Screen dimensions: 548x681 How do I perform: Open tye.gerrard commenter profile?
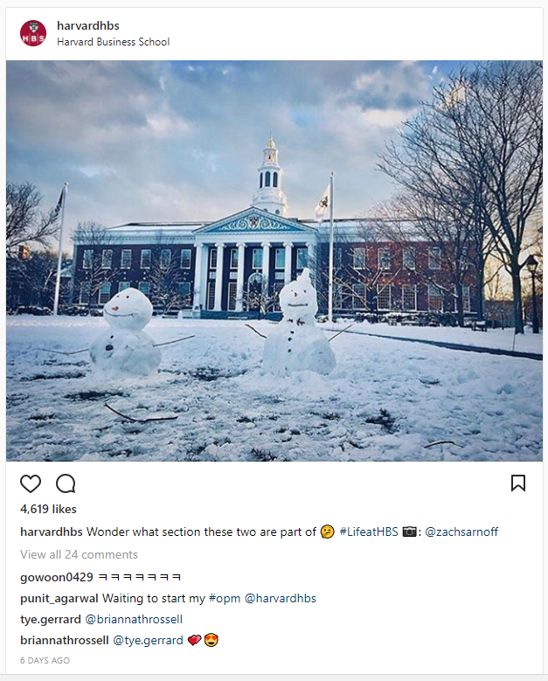(50, 619)
